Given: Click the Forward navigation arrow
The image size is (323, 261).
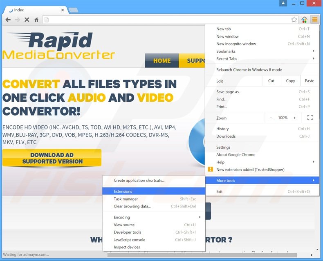Looking at the screenshot, I should click(x=18, y=20).
